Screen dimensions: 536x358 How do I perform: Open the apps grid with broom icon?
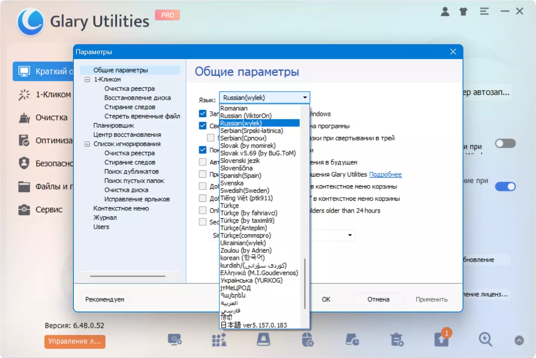point(219,340)
